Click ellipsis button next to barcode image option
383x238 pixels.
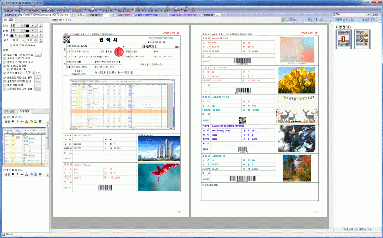point(38,78)
